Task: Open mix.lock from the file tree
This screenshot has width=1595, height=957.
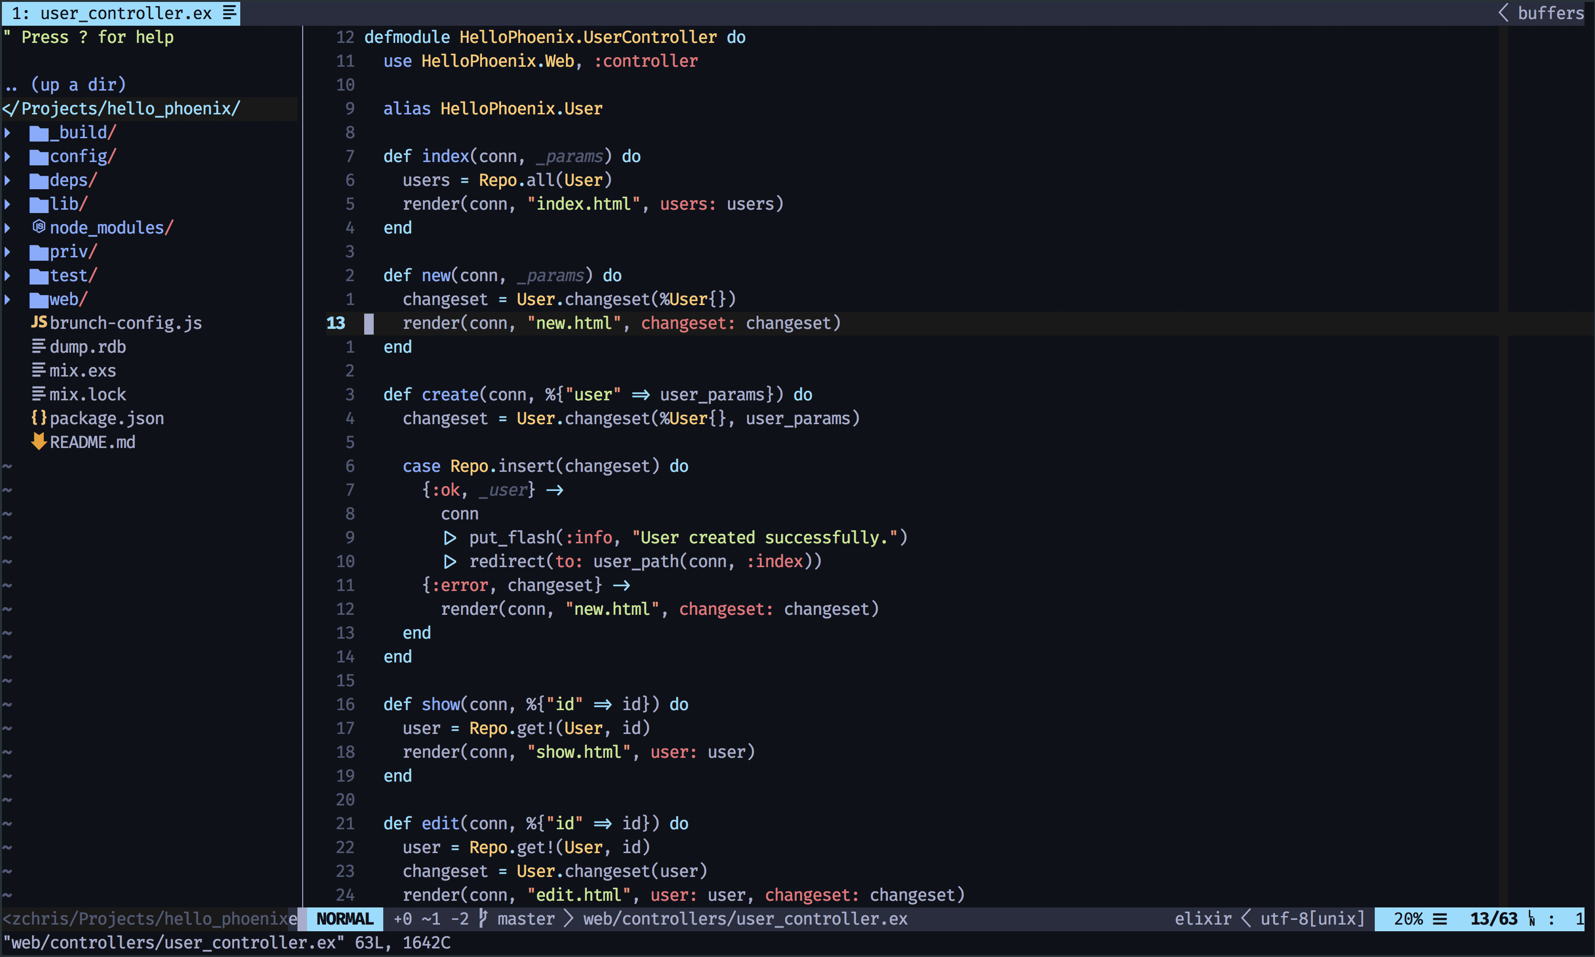Action: 88,395
